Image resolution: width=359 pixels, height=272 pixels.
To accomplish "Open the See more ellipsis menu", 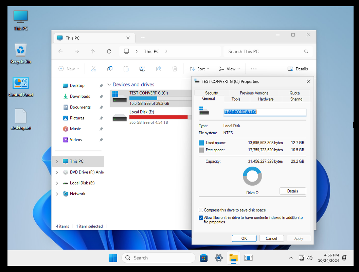I will 254,69.
